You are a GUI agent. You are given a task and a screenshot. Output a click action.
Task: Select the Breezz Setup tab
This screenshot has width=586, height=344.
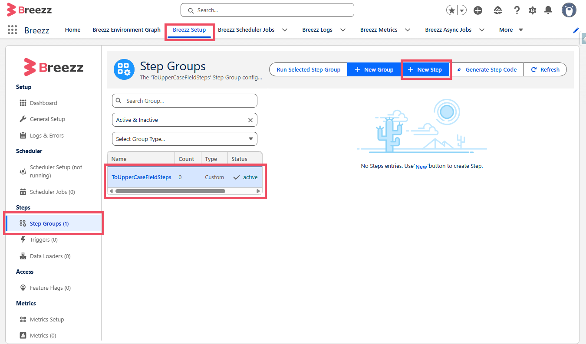click(x=189, y=30)
